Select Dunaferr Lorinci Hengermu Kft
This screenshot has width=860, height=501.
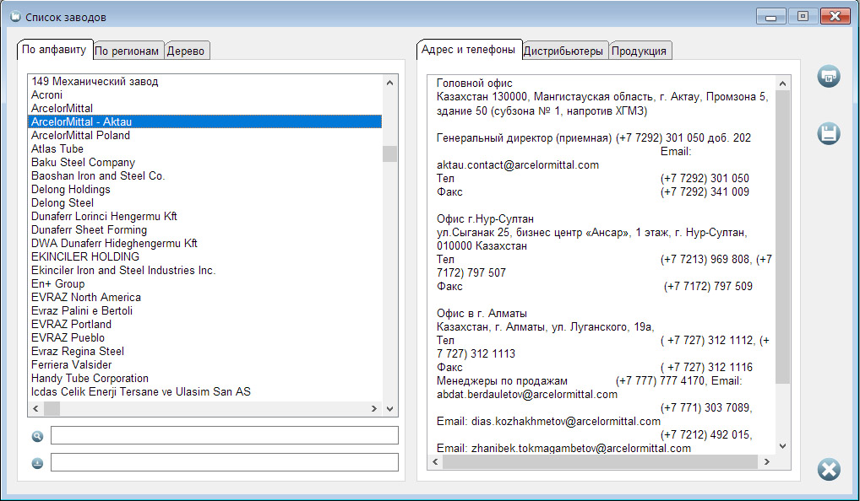pyautogui.click(x=204, y=216)
